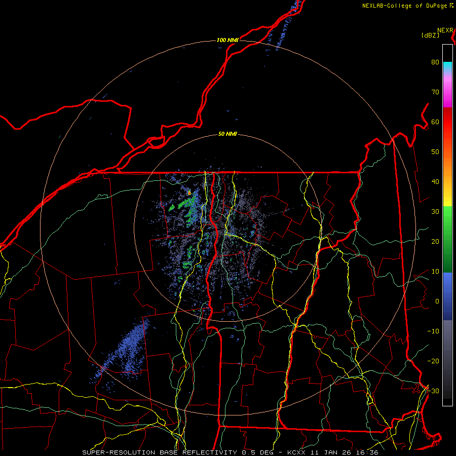Screen dimensions: 456x456
Task: Click the dBZ unit label above the scale
Action: point(430,35)
